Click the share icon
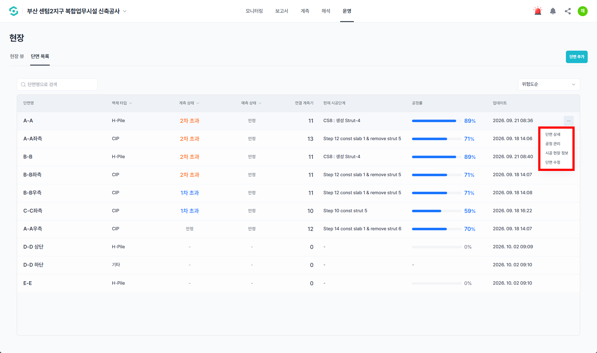 [x=568, y=11]
